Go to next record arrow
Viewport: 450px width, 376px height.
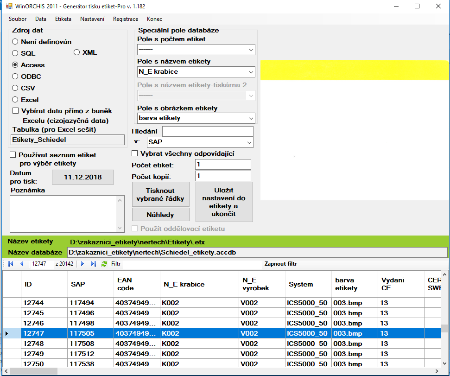click(82, 264)
